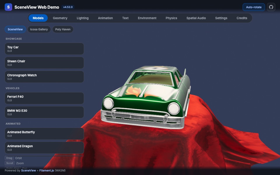280x175 pixels.
Task: Load the Ferrari F40 model
Action: coord(44,98)
